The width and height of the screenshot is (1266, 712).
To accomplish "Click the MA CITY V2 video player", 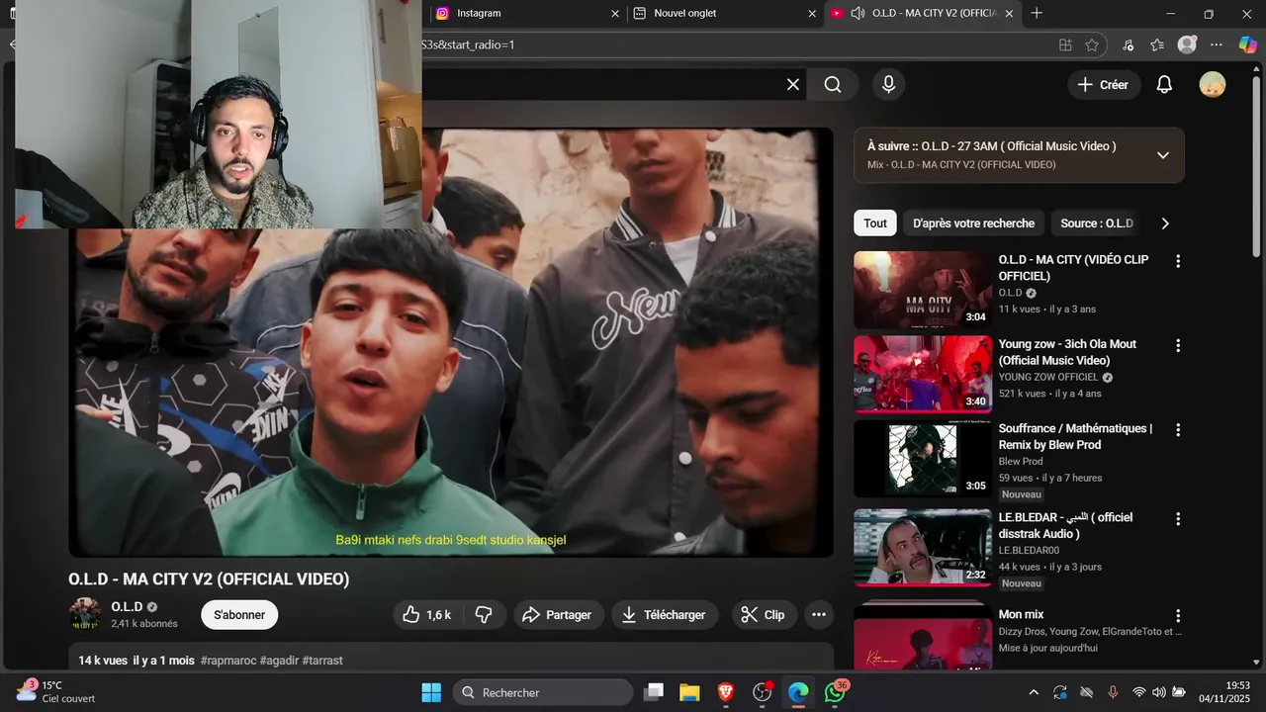I will 451,342.
